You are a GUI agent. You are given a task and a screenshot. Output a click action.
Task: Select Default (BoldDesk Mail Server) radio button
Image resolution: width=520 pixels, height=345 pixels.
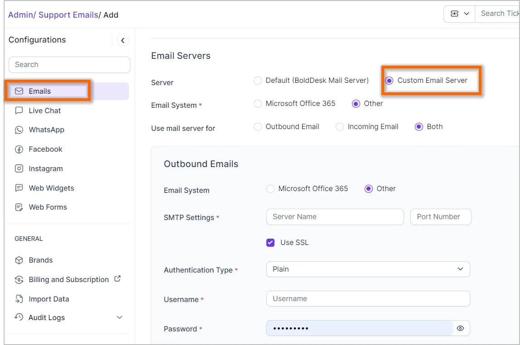point(258,81)
